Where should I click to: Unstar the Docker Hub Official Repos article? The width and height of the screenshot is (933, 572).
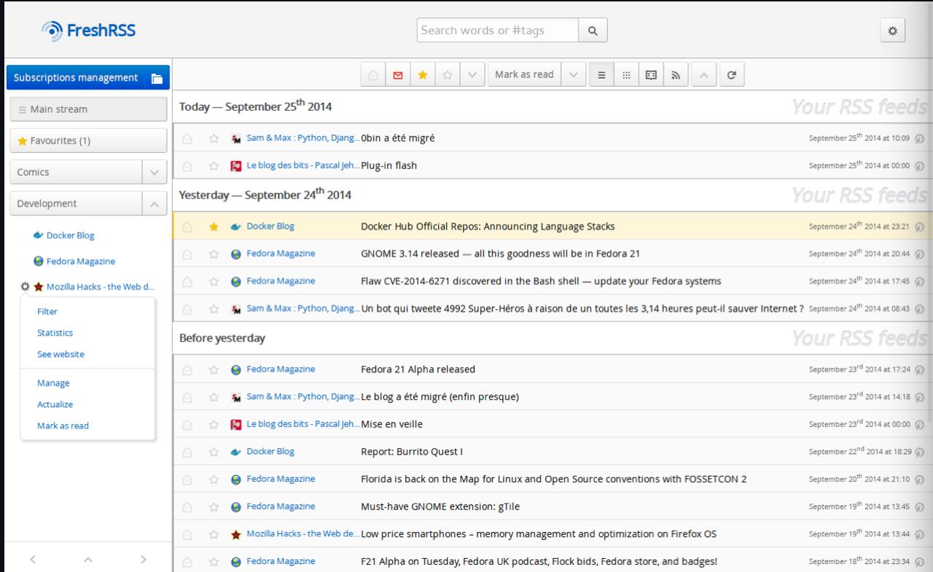[x=214, y=227]
